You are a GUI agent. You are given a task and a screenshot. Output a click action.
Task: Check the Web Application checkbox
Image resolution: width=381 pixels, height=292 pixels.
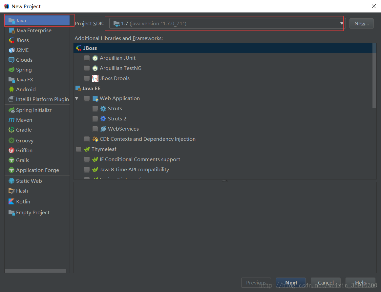tap(87, 98)
